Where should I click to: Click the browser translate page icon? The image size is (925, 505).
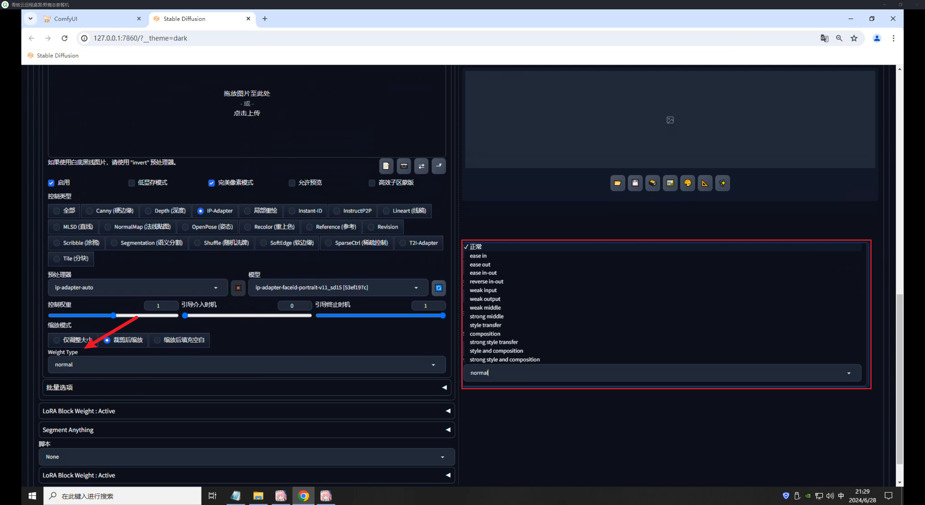tap(824, 38)
